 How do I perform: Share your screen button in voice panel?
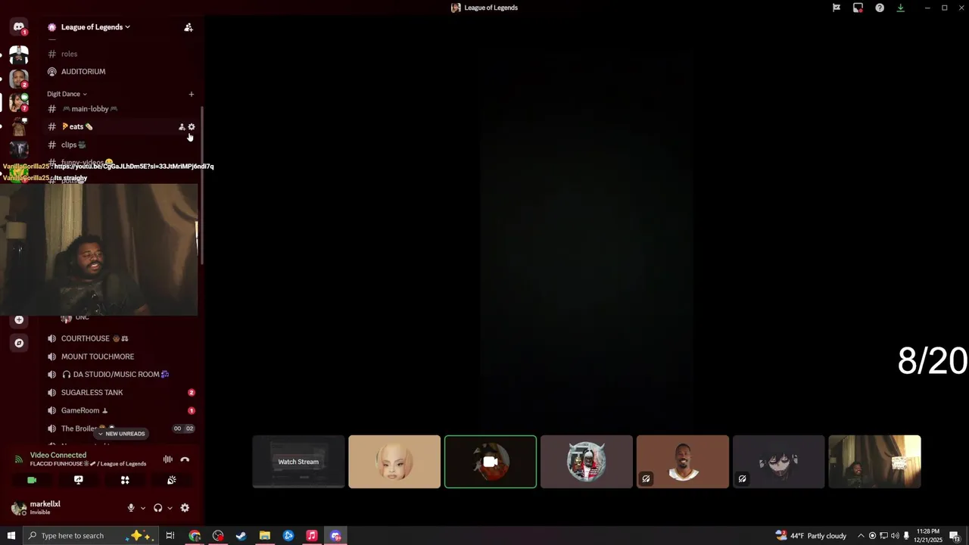[x=78, y=480]
